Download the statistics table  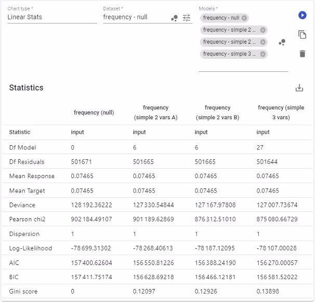click(299, 88)
